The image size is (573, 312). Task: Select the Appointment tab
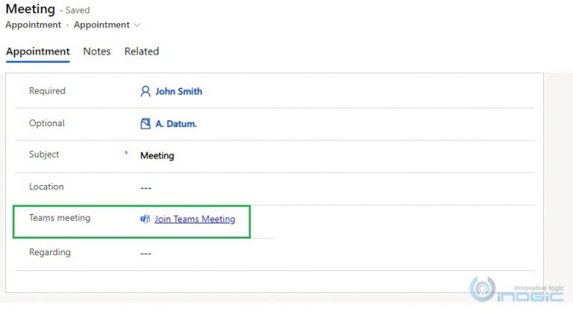[x=38, y=52]
